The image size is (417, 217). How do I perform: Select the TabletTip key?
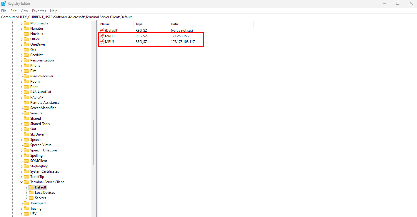(x=37, y=177)
